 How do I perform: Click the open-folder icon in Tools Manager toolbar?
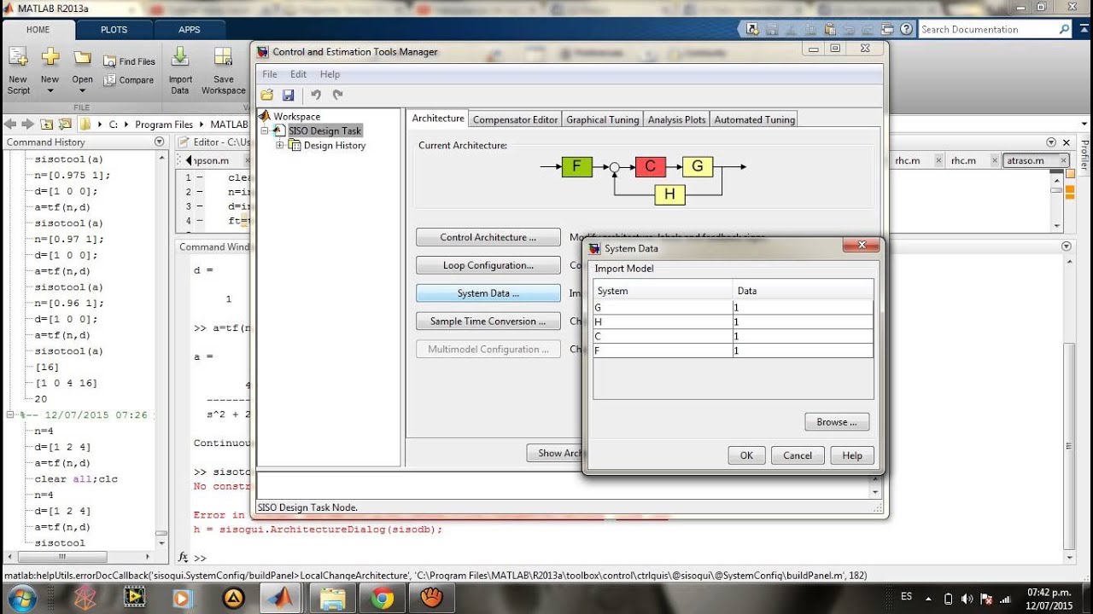pos(267,95)
